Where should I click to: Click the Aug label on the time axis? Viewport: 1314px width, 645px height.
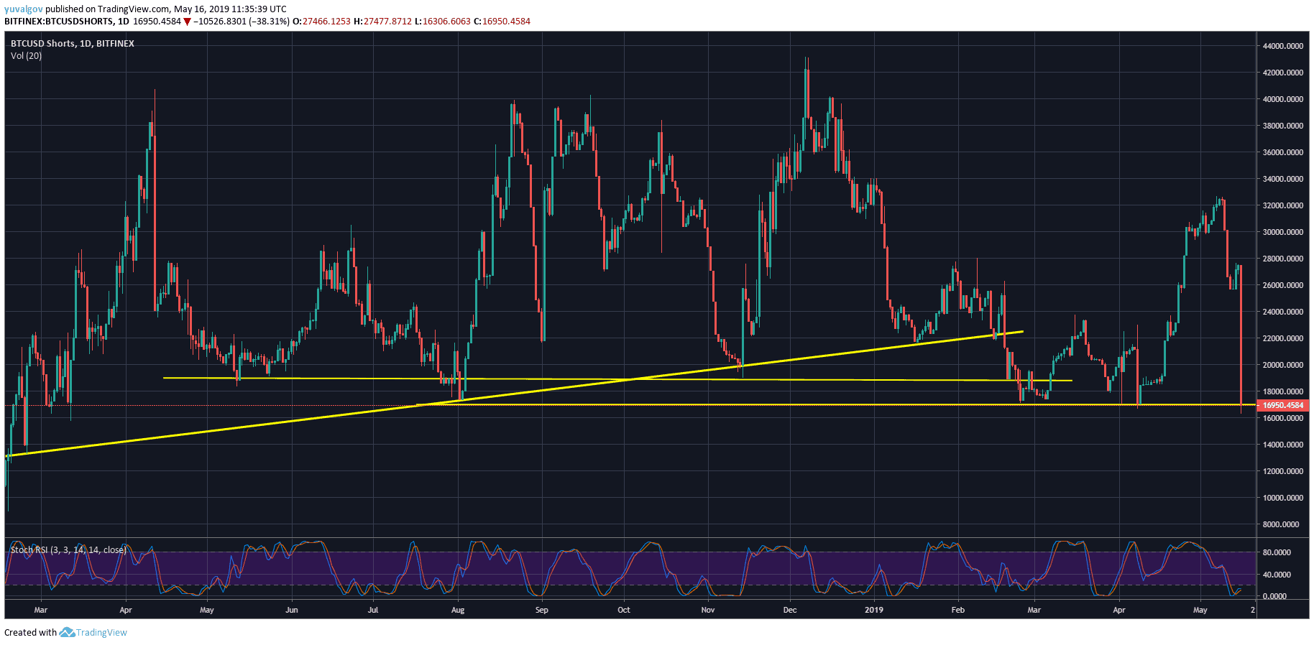458,610
